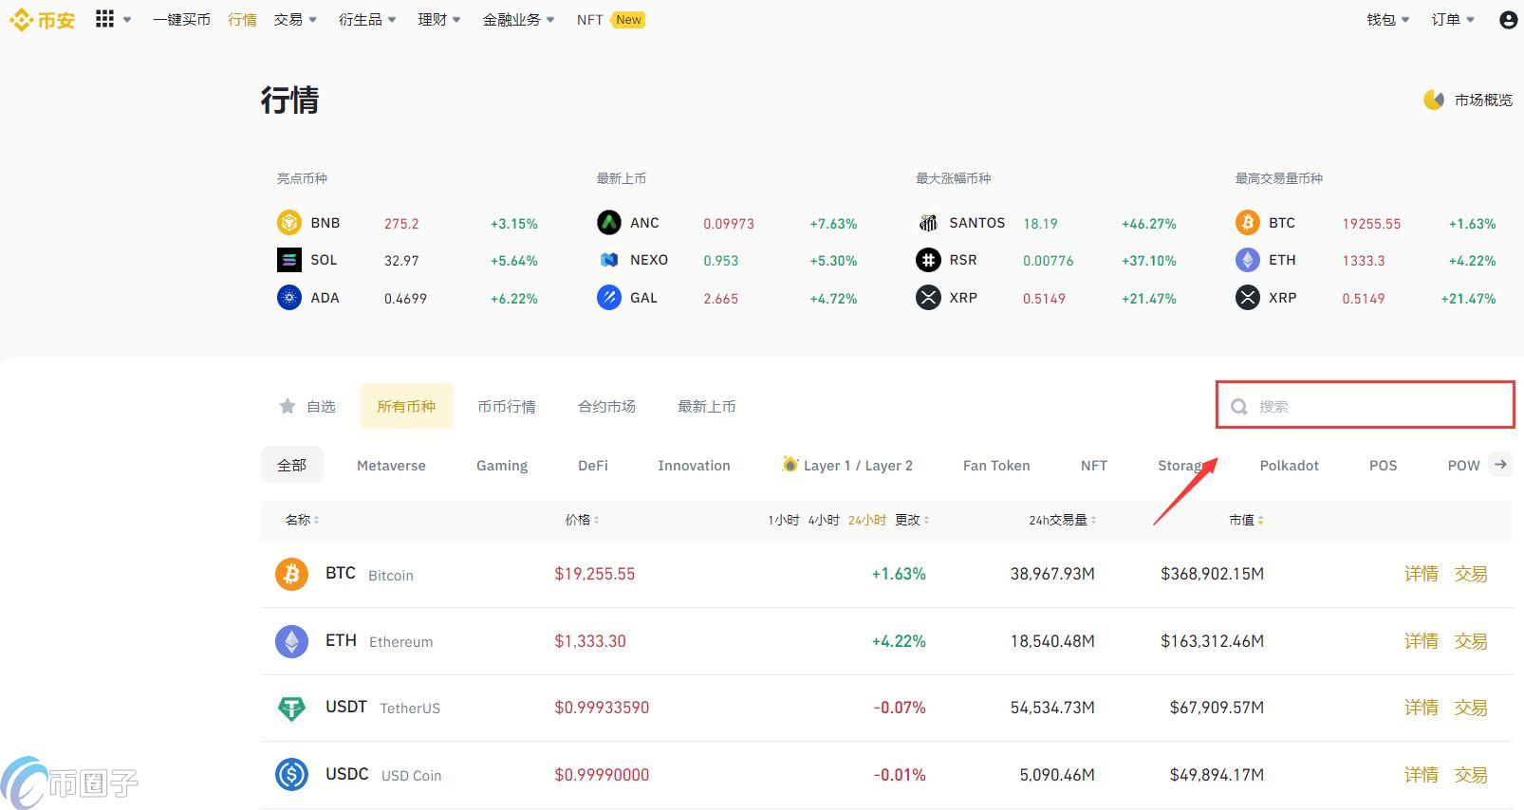1524x810 pixels.
Task: Click right arrow to show more categories
Action: point(1500,465)
